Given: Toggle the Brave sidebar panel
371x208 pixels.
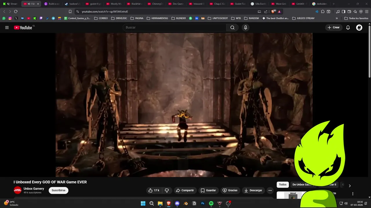Looking at the screenshot, I should pyautogui.click(x=343, y=12).
